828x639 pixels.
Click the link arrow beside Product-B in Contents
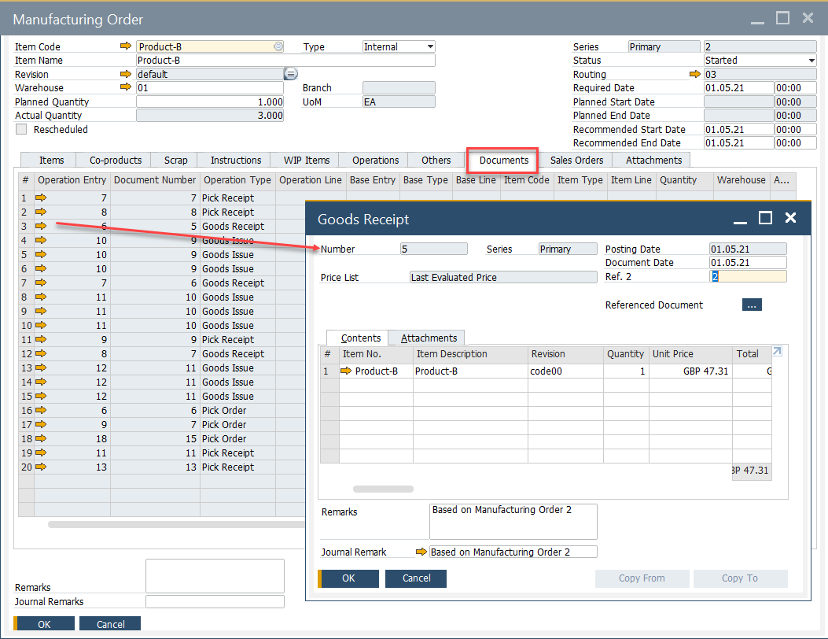click(x=346, y=371)
